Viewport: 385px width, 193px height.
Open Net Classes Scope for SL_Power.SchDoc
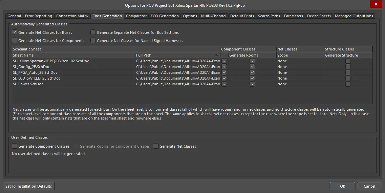[x=300, y=84]
